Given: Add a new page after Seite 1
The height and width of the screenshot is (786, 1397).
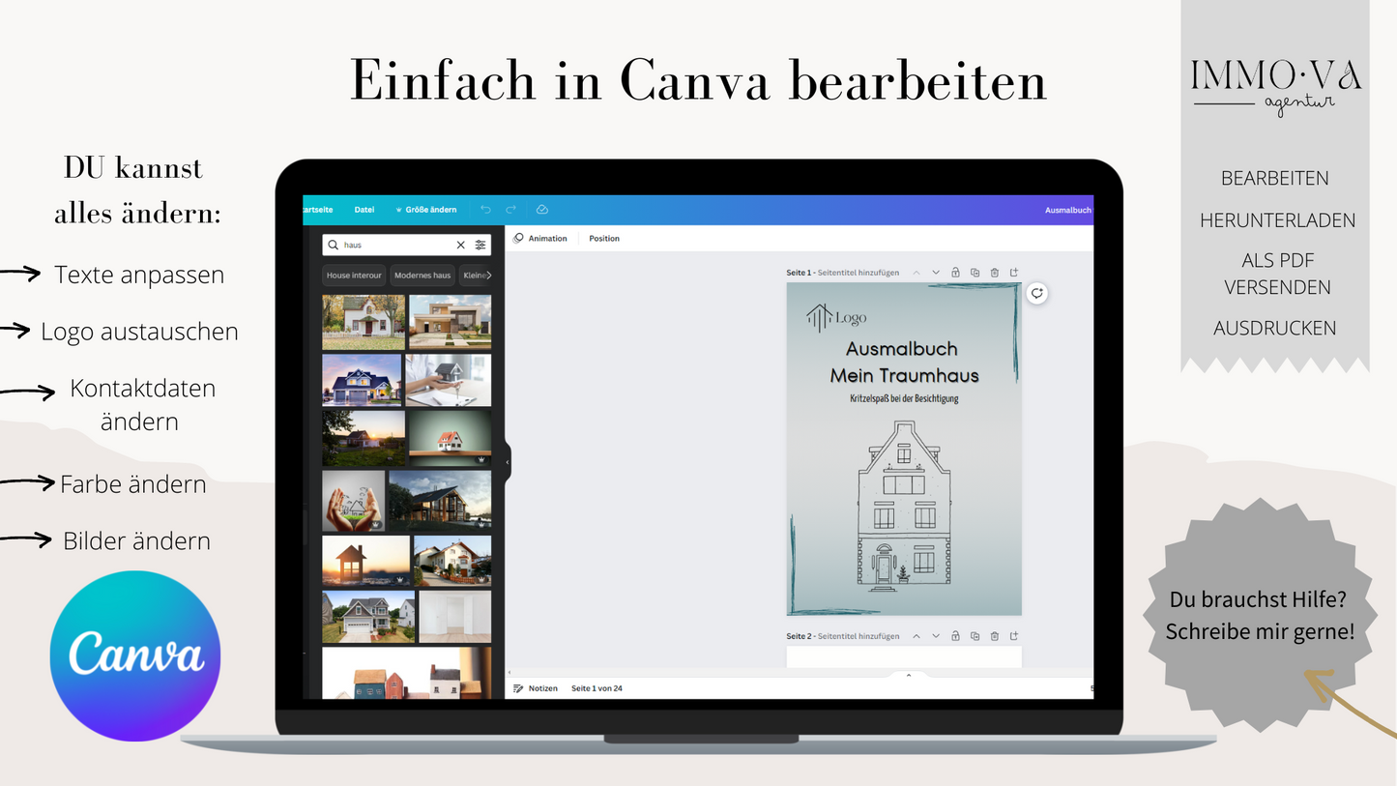Looking at the screenshot, I should 1014,273.
